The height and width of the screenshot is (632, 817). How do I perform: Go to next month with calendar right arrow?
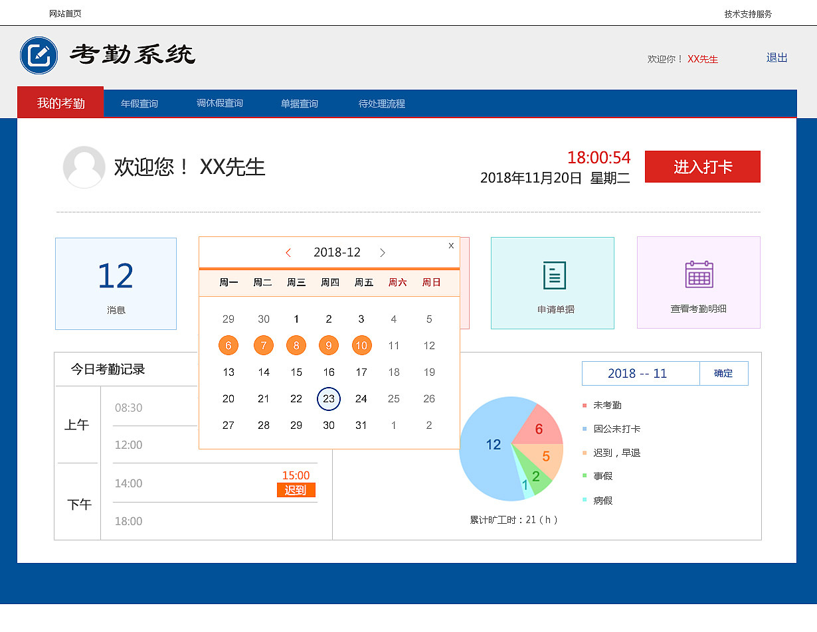[383, 252]
